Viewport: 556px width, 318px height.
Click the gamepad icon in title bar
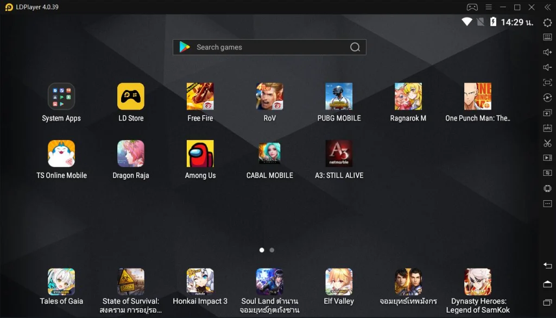point(472,7)
